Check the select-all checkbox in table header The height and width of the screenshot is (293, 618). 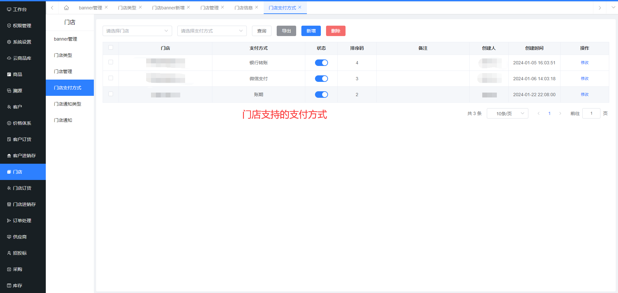(111, 47)
